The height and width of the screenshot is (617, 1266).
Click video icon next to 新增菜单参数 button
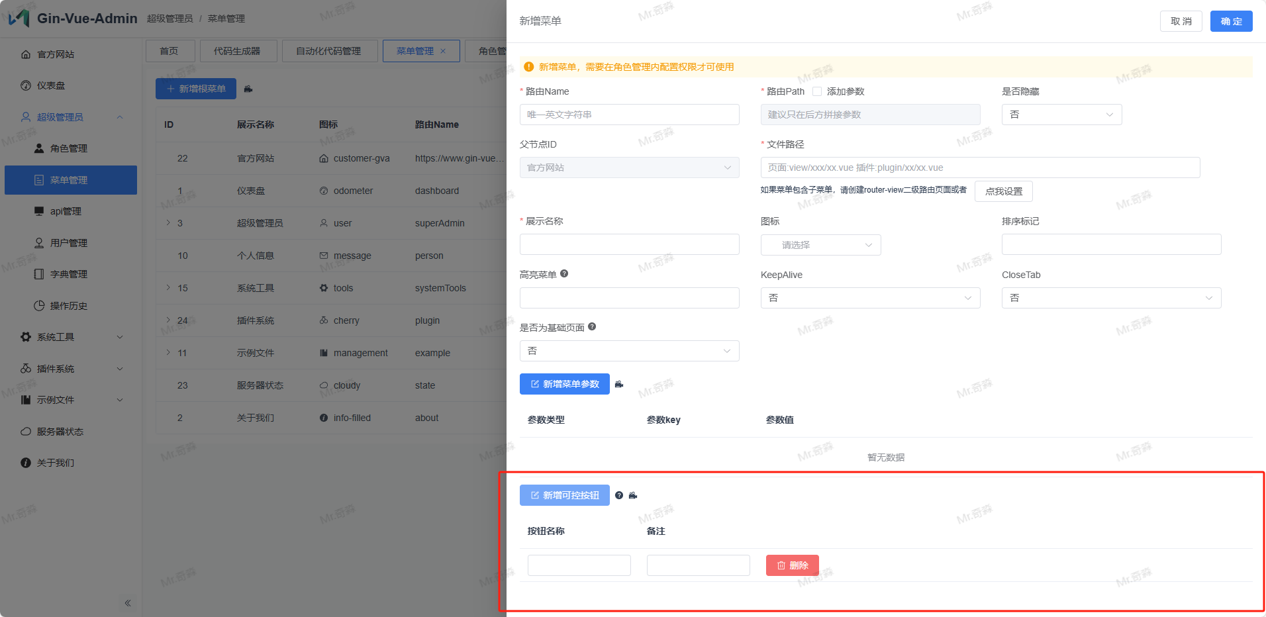click(x=619, y=384)
